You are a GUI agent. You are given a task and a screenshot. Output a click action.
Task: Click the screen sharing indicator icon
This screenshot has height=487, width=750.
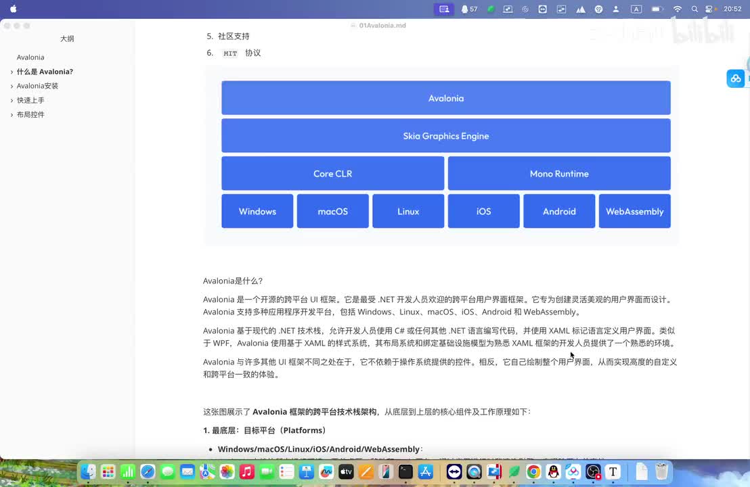tap(444, 9)
